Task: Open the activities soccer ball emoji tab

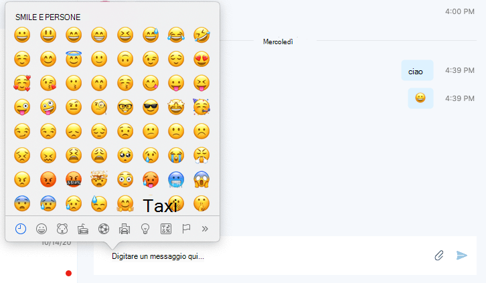Action: (104, 229)
